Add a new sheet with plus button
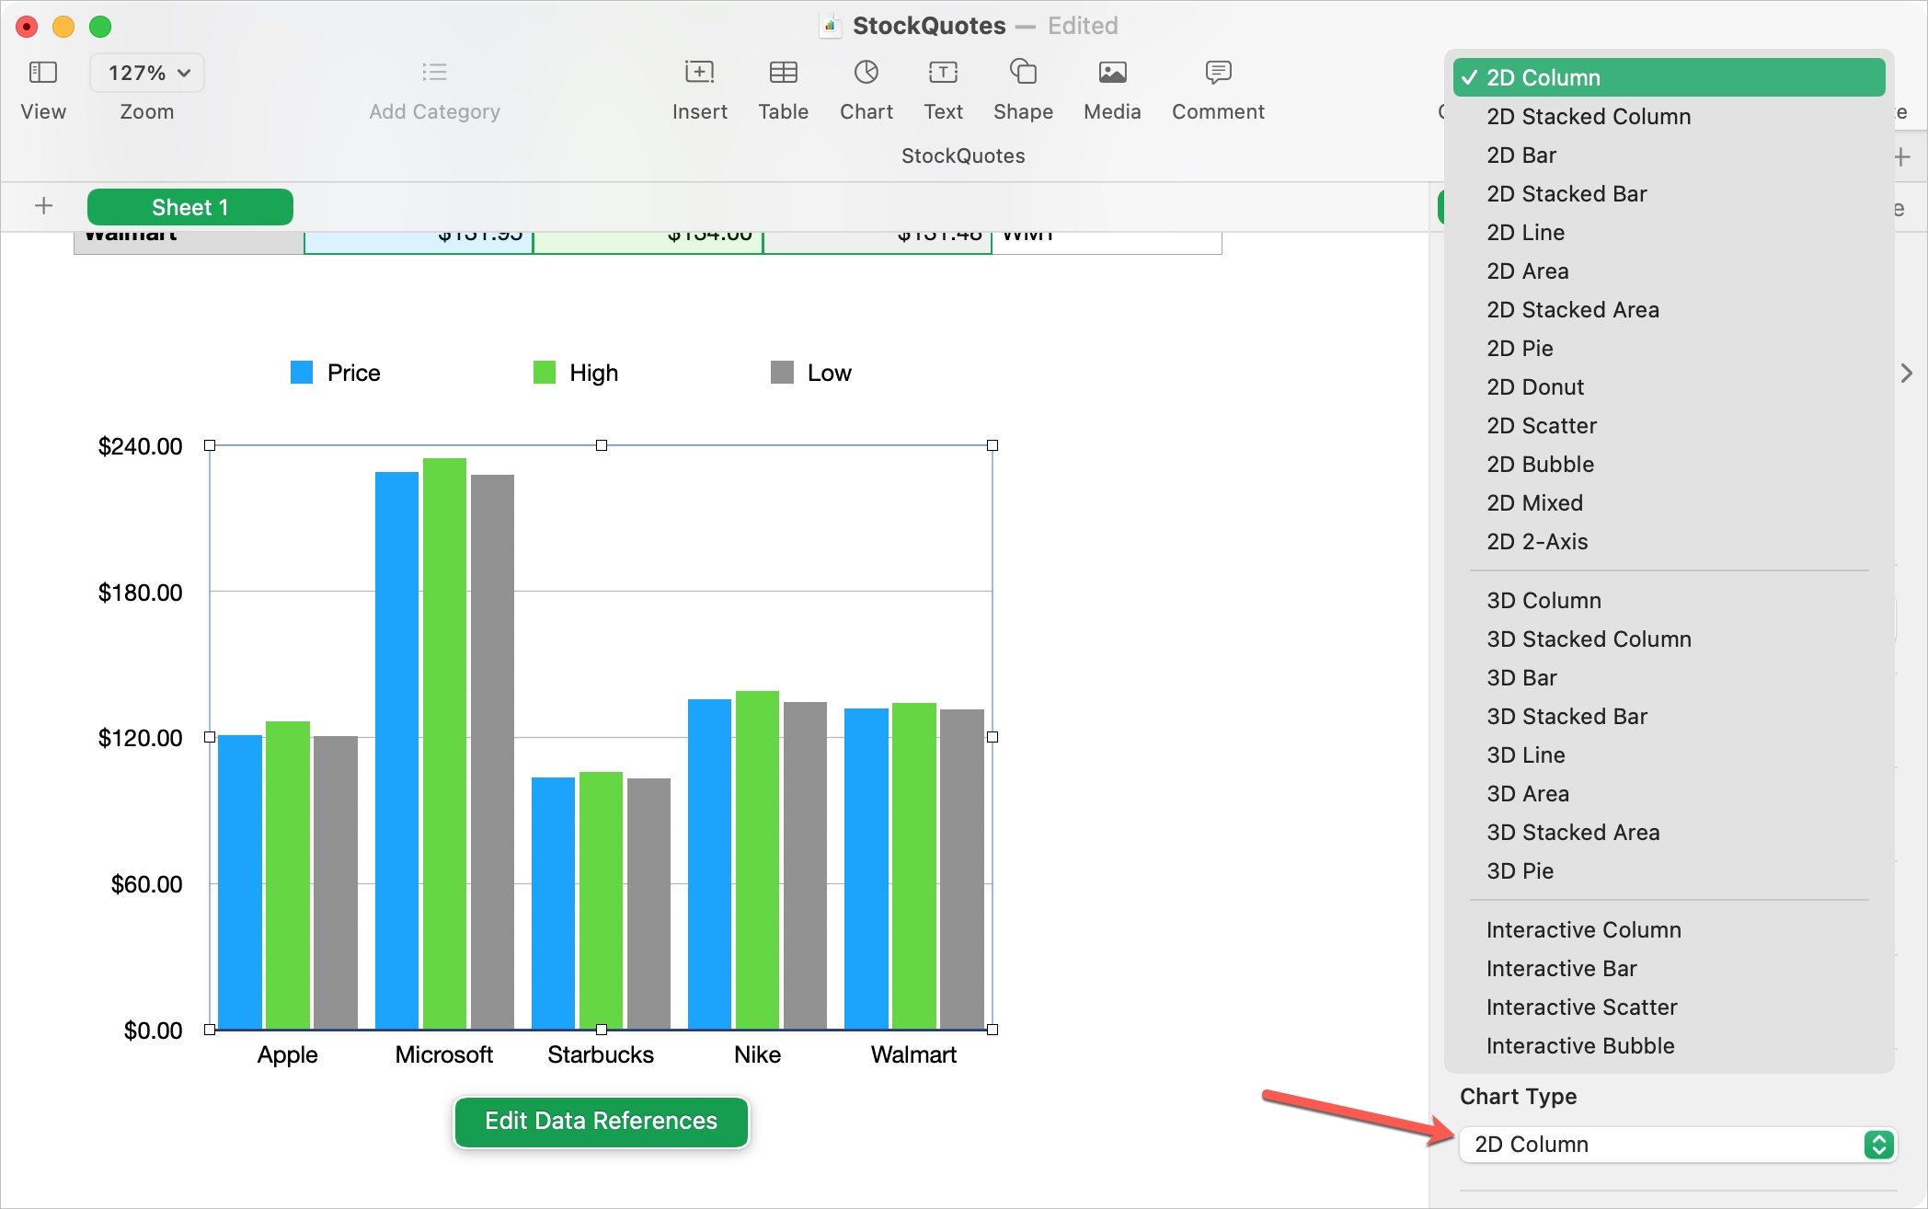This screenshot has height=1209, width=1928. click(x=43, y=206)
